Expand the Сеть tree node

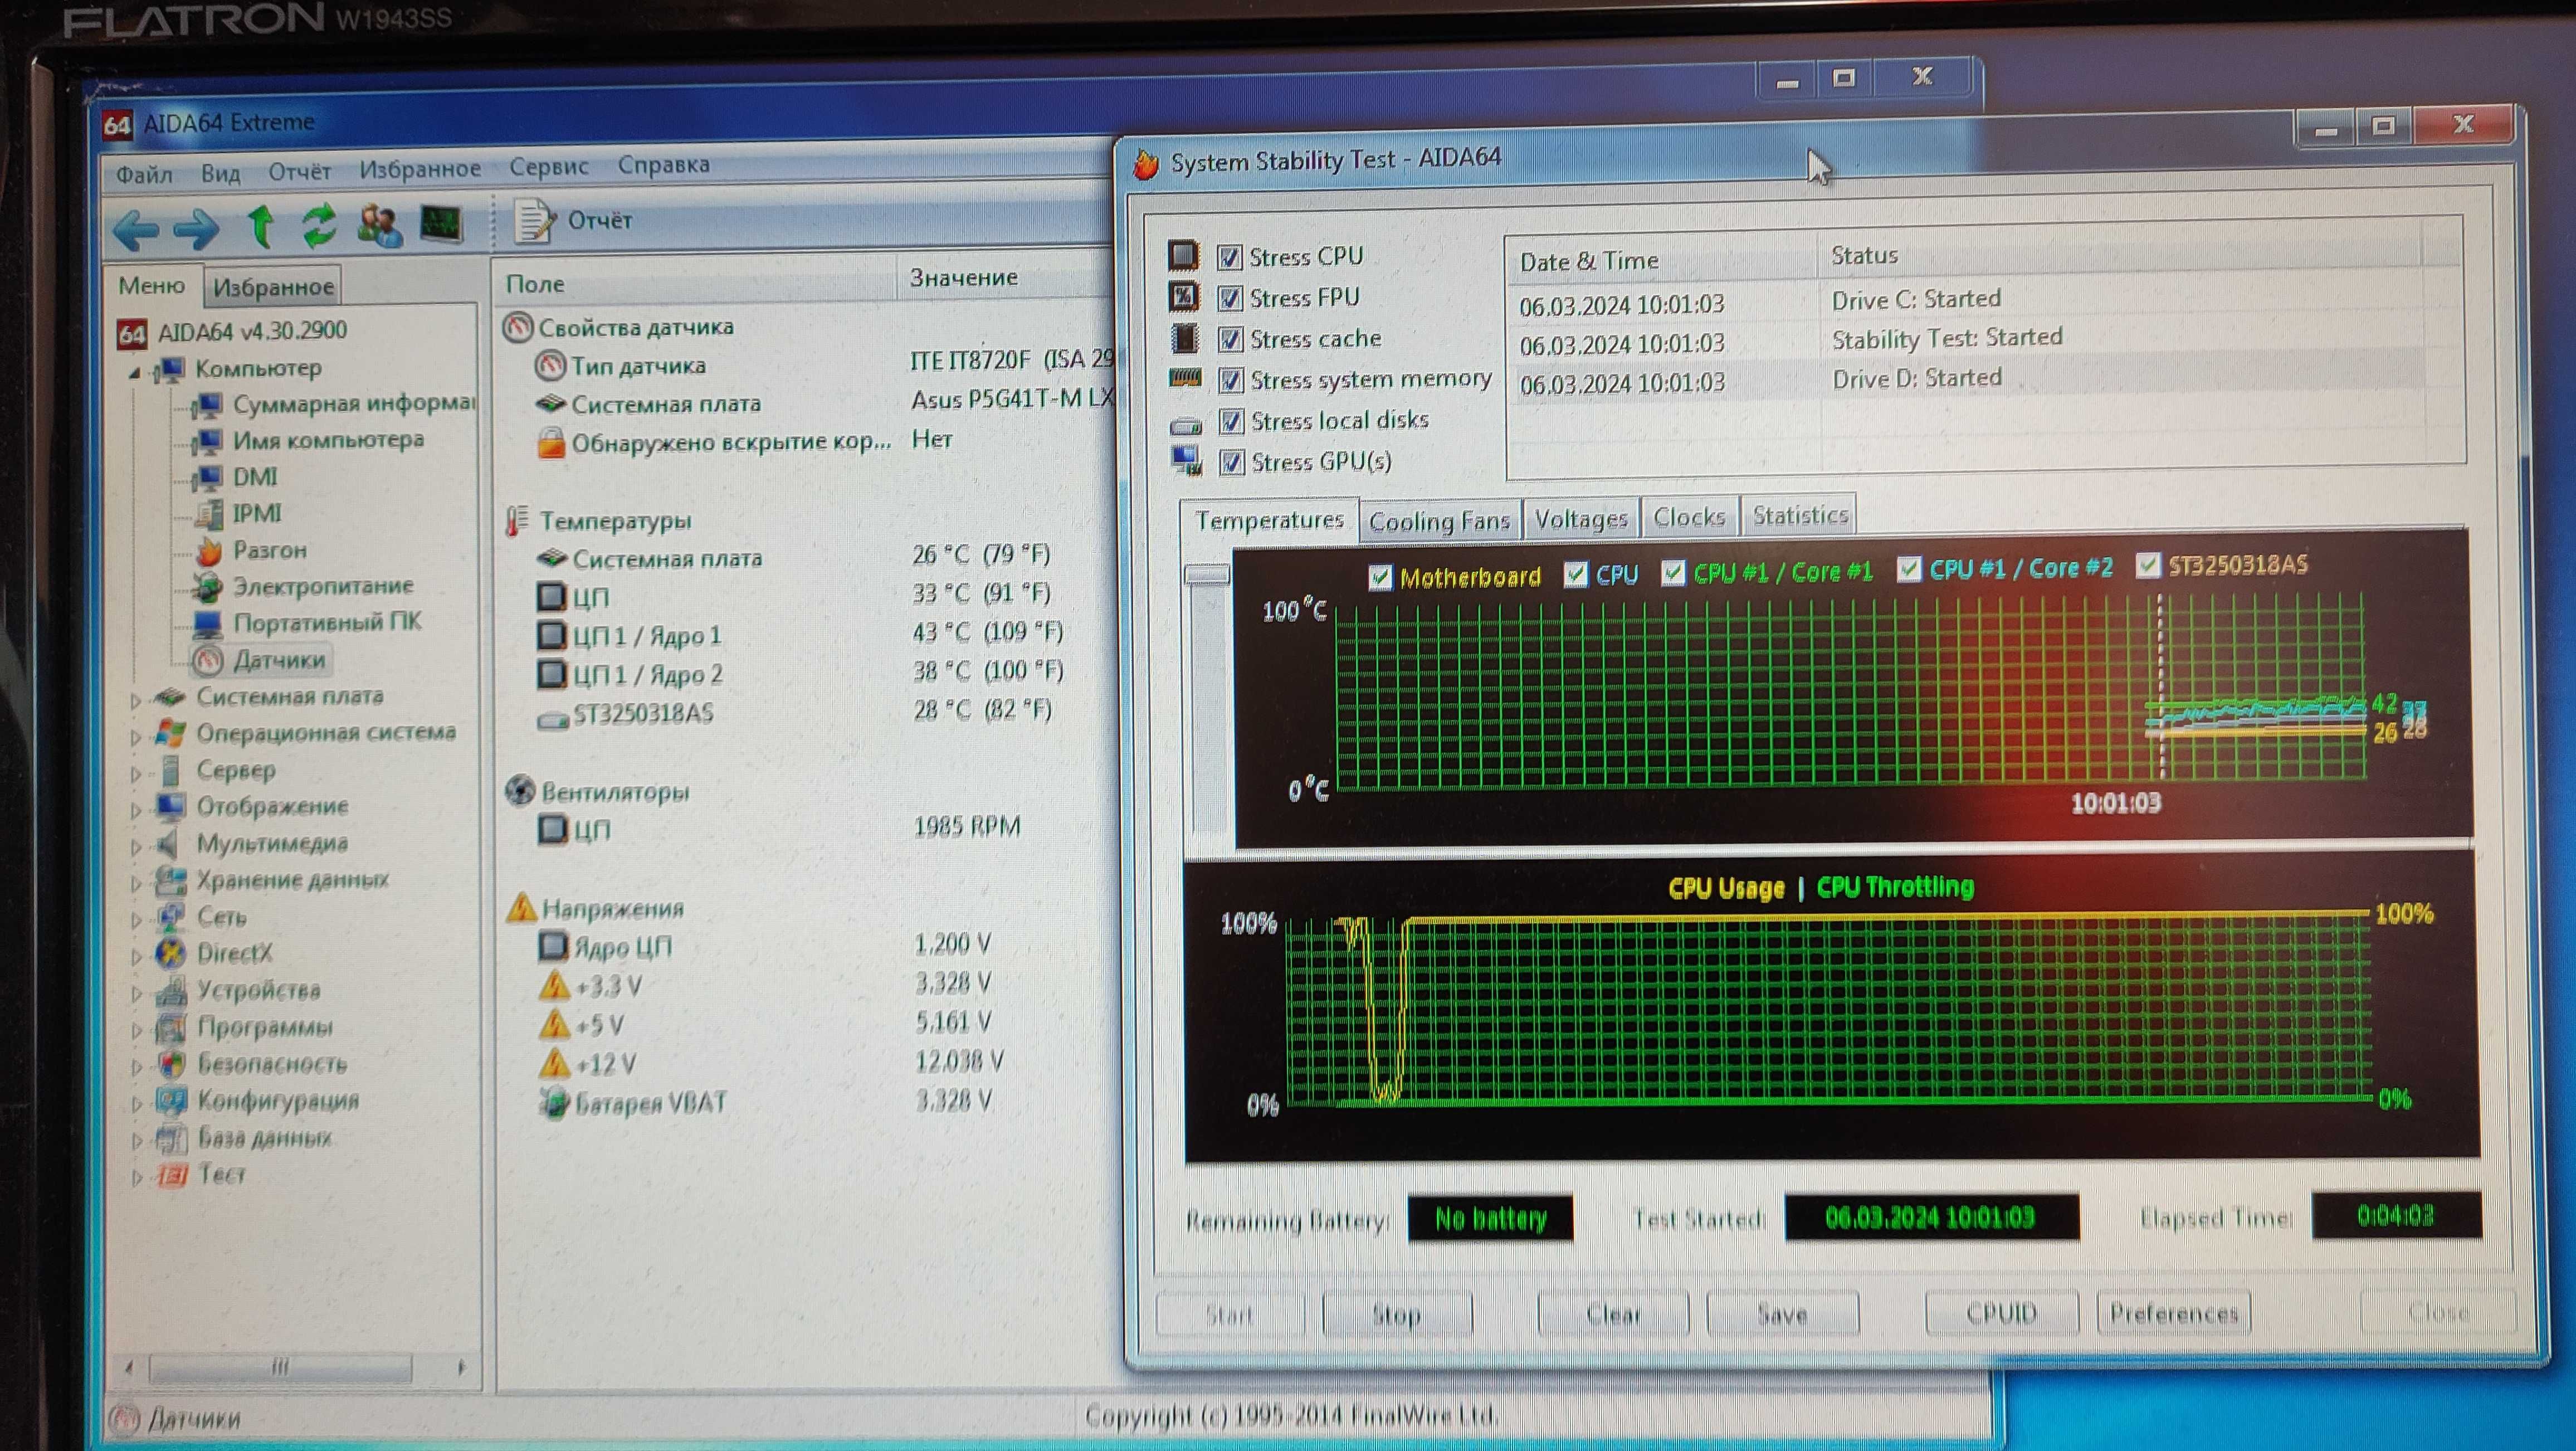[x=136, y=920]
